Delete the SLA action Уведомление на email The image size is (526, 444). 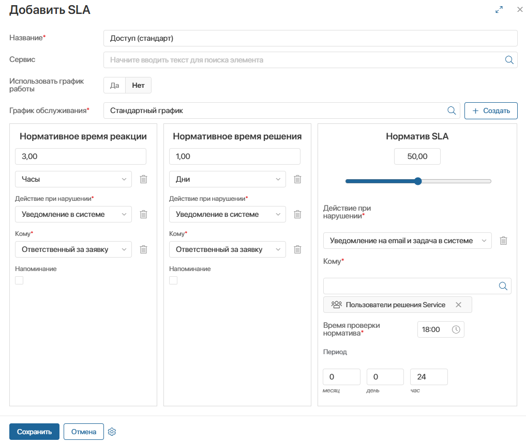503,241
